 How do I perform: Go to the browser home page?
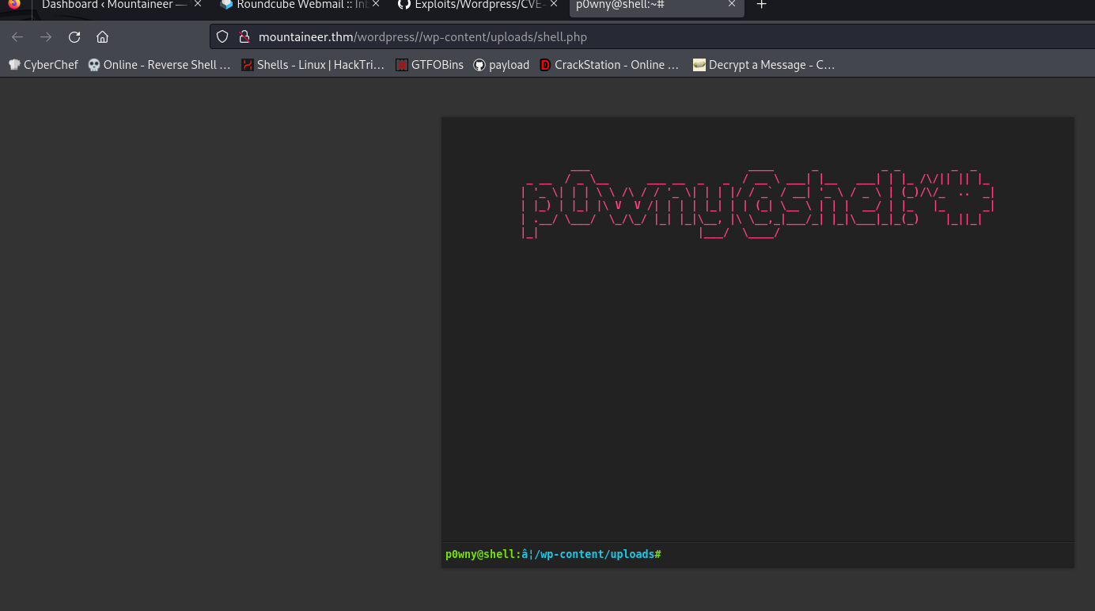(102, 36)
